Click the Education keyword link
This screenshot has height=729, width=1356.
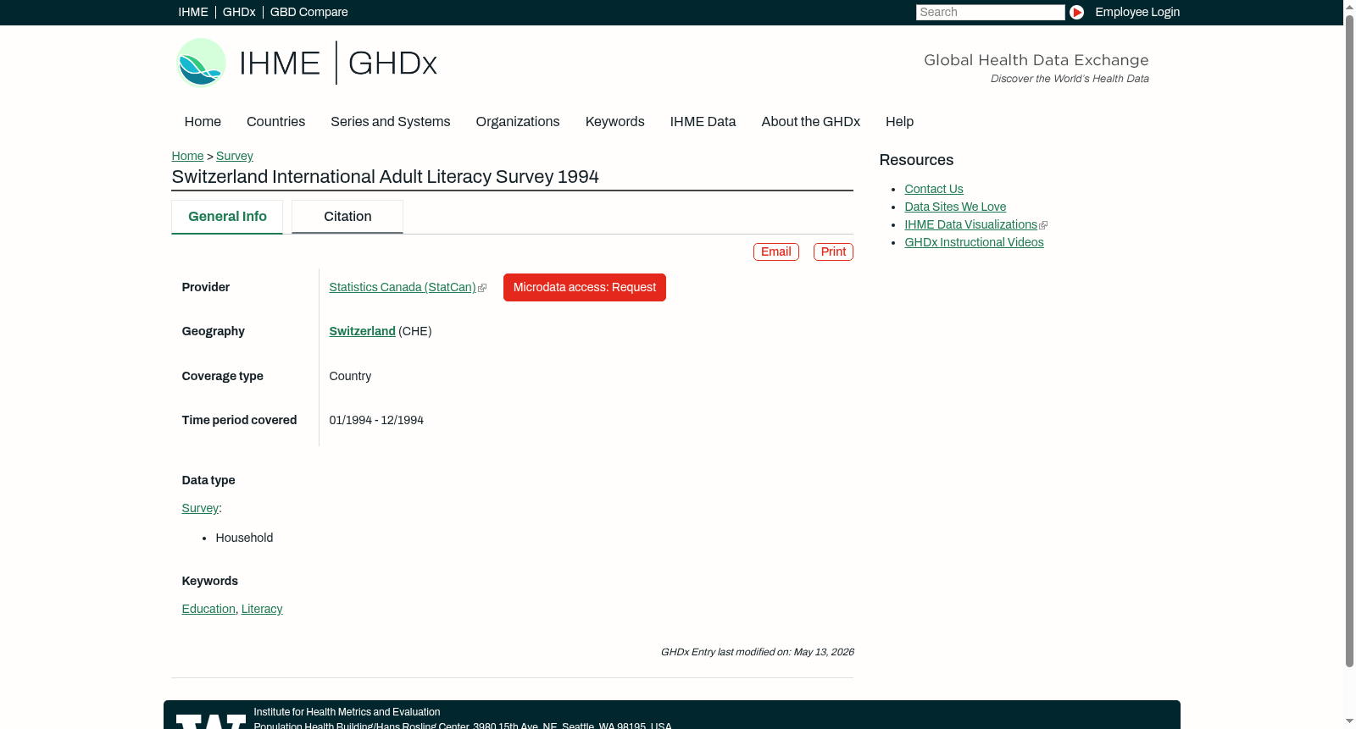(208, 609)
